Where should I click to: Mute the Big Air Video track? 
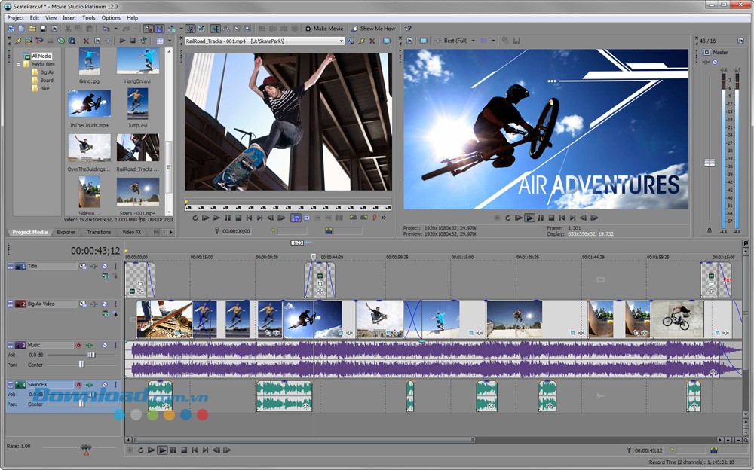coord(104,304)
